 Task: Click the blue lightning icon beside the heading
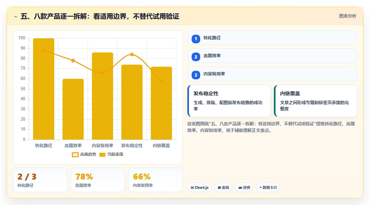(x=16, y=17)
